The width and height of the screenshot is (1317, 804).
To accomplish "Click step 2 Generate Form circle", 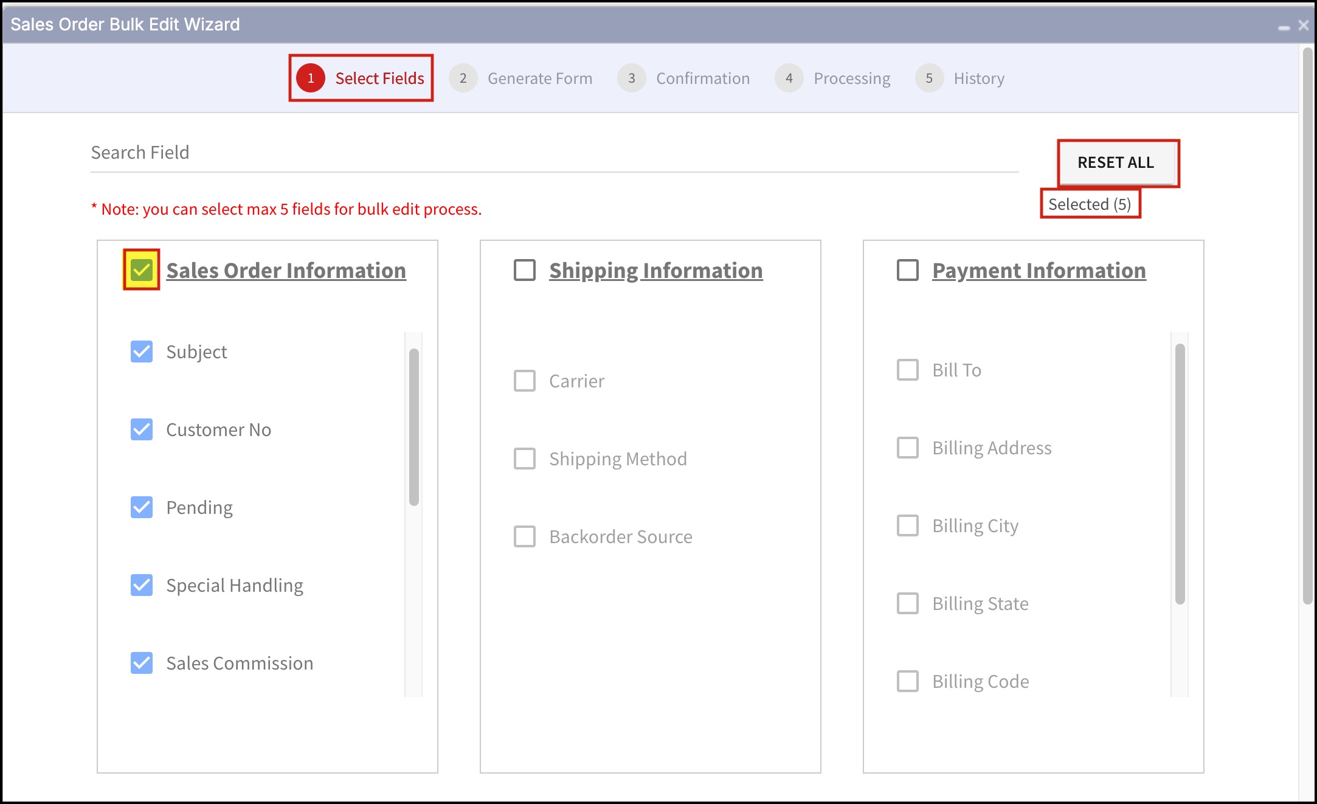I will click(x=463, y=78).
